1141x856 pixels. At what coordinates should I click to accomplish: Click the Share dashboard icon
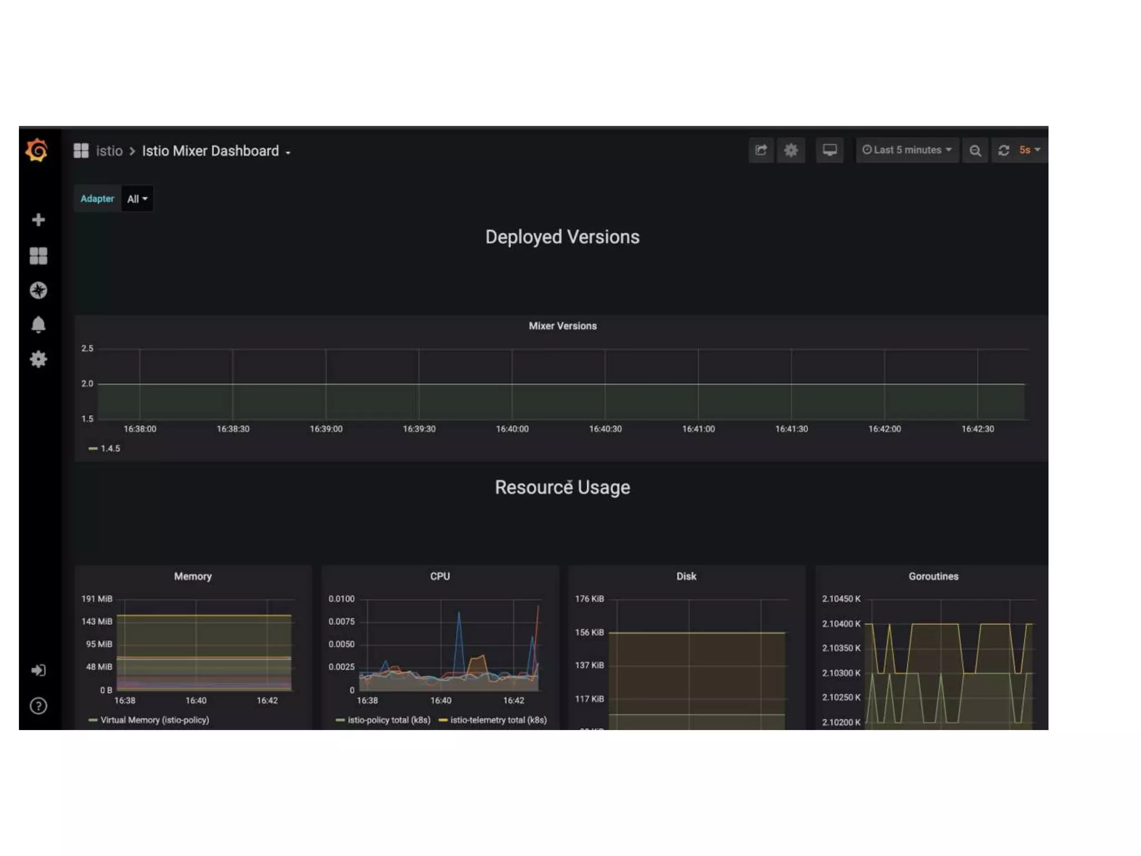761,150
